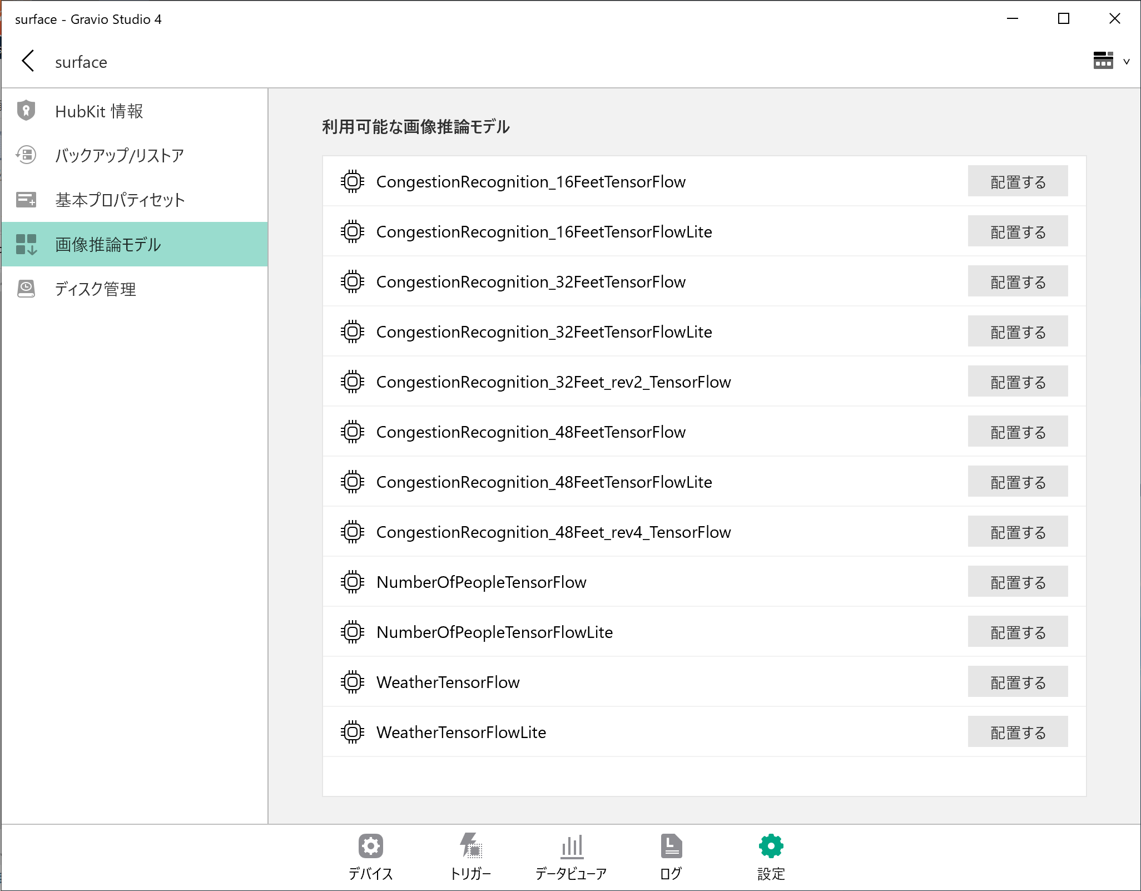Deploy NumberOfPeopleTensorFlowLite with 配置する
Screen dimensions: 1141x891
click(1018, 632)
